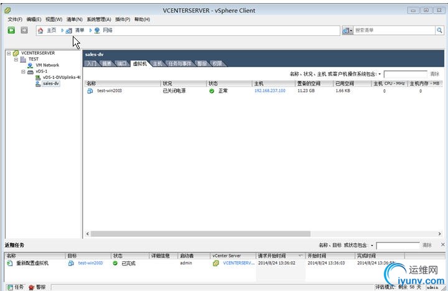Viewport: 448px width, 291px height.
Task: Click the vSphere Client title bar logo
Action: pyautogui.click(x=7, y=11)
